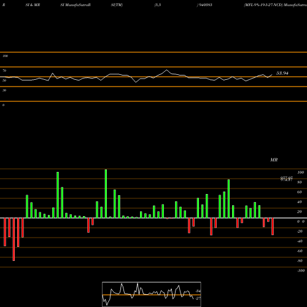Click the 'SI & MR' header text
The width and height of the screenshot is (307, 307).
(x=33, y=5)
